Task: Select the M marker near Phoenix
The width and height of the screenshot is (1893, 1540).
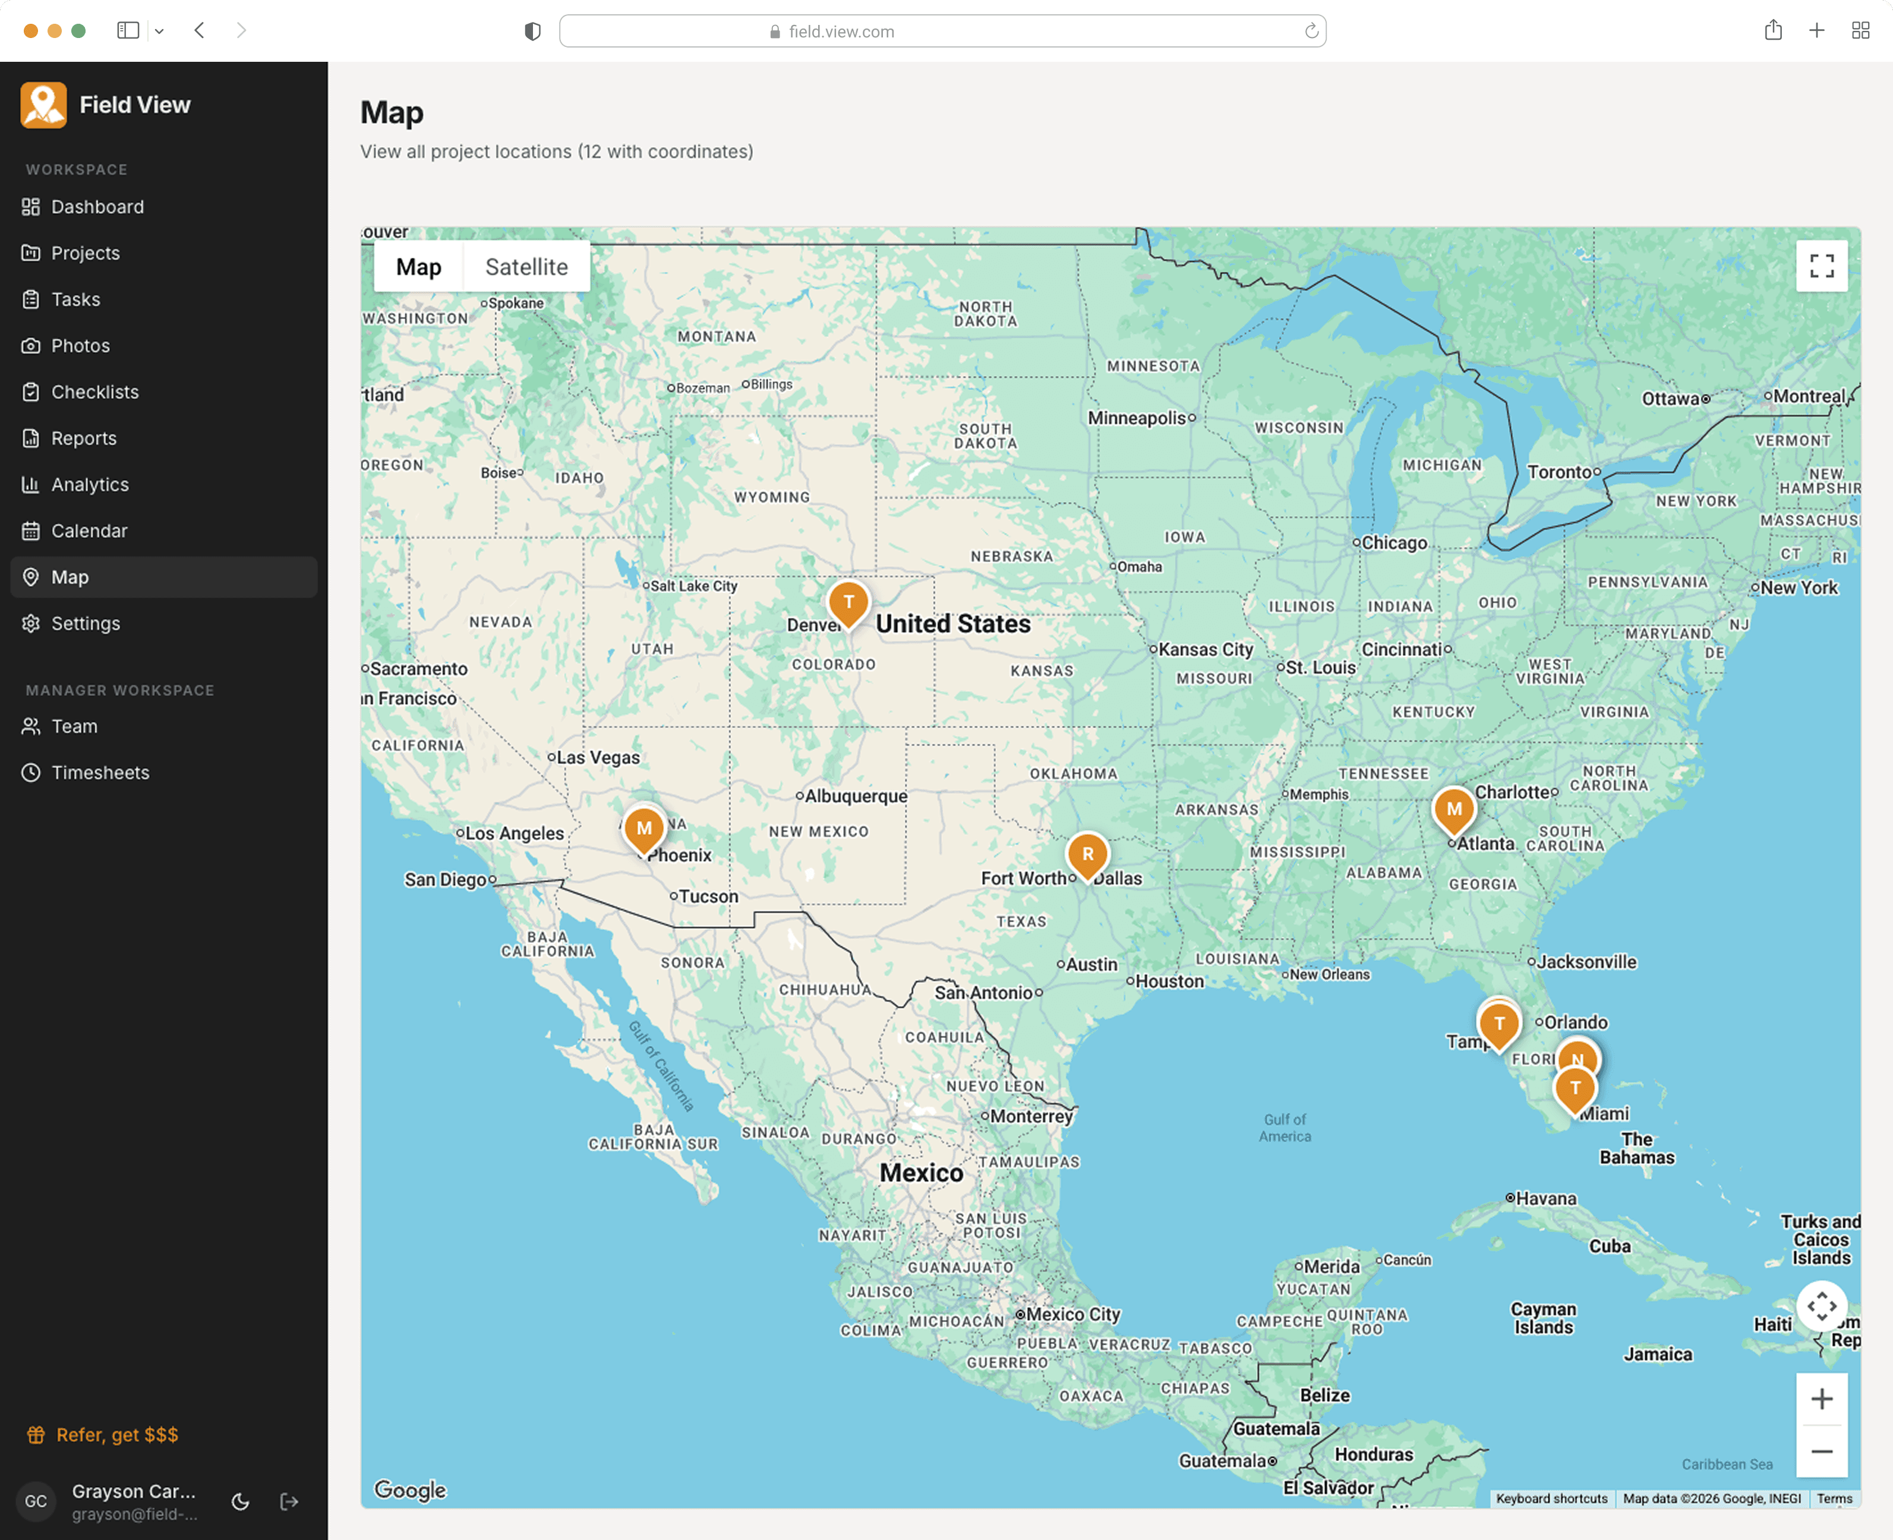Action: pos(644,831)
